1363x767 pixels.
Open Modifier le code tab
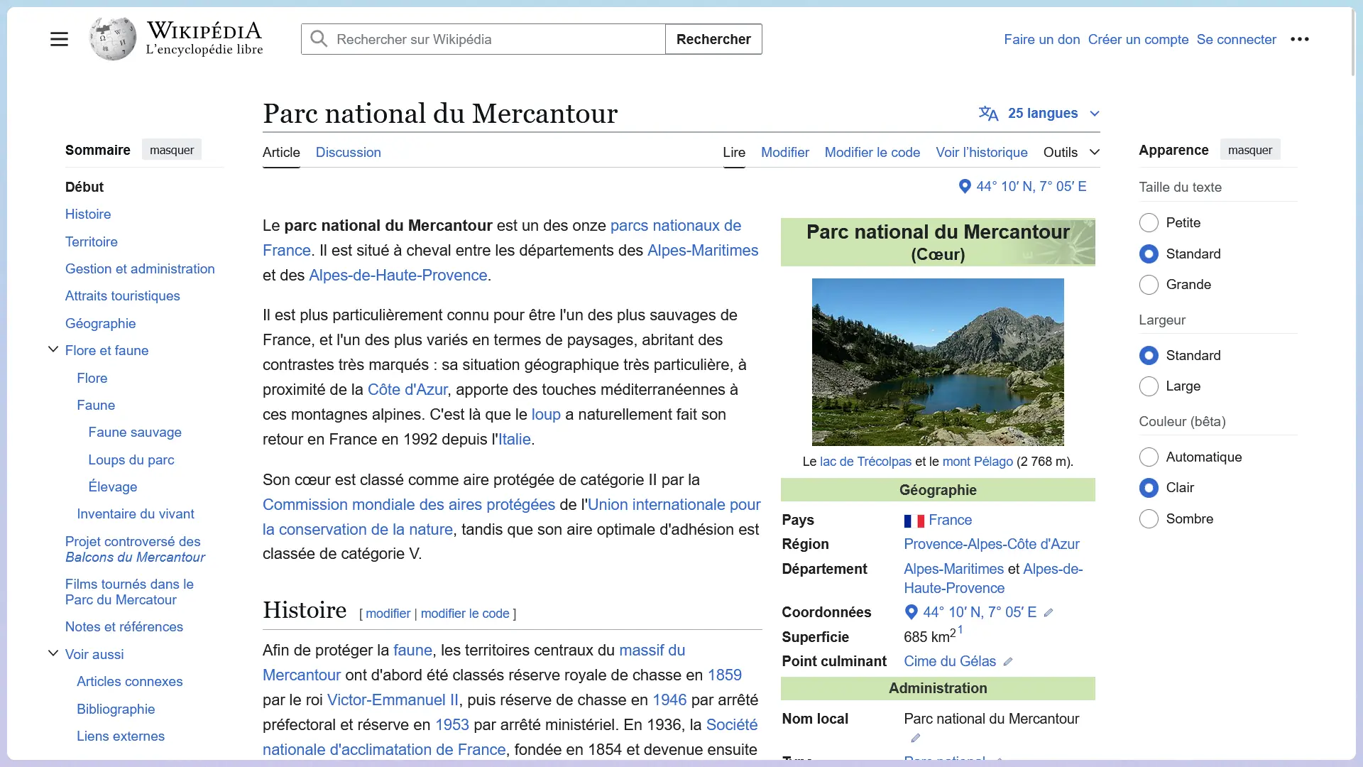(872, 152)
